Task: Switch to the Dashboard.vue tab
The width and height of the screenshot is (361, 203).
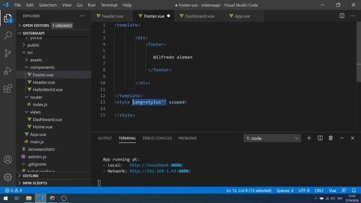Action: [x=199, y=16]
